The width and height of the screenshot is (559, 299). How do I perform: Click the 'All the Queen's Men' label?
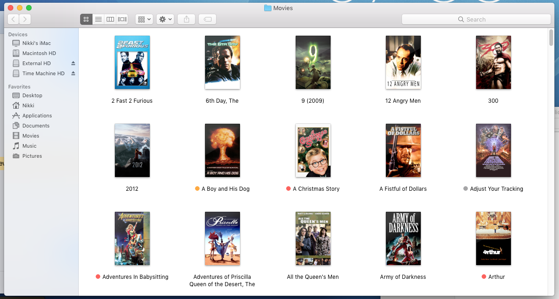click(313, 277)
